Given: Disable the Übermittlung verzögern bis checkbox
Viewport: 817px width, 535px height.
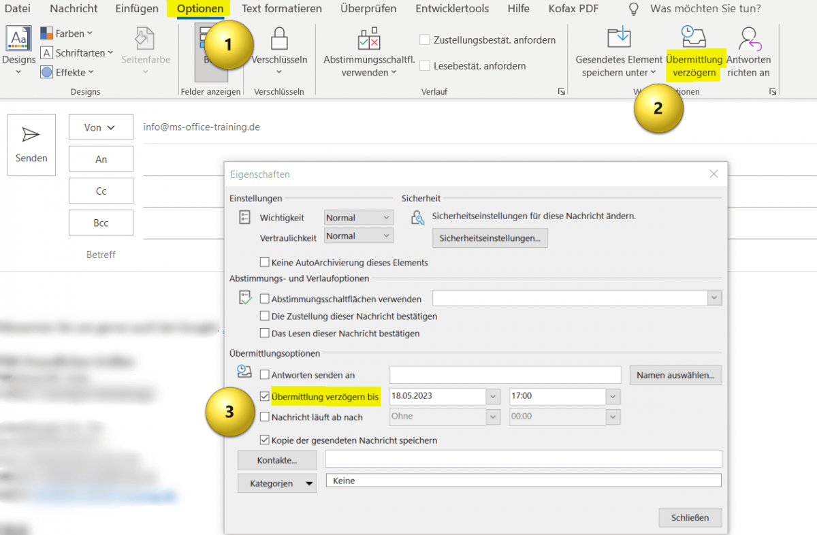Looking at the screenshot, I should pyautogui.click(x=265, y=396).
